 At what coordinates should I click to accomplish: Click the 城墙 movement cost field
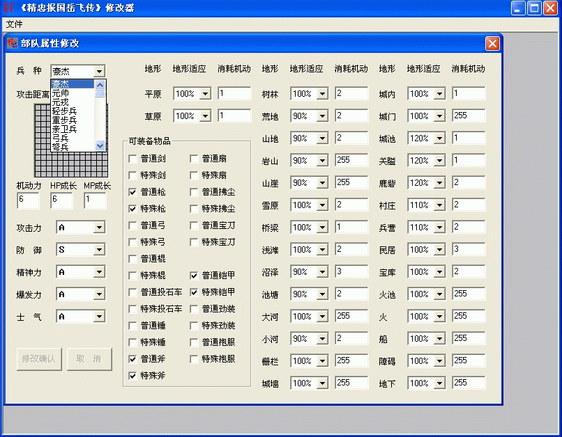(352, 383)
